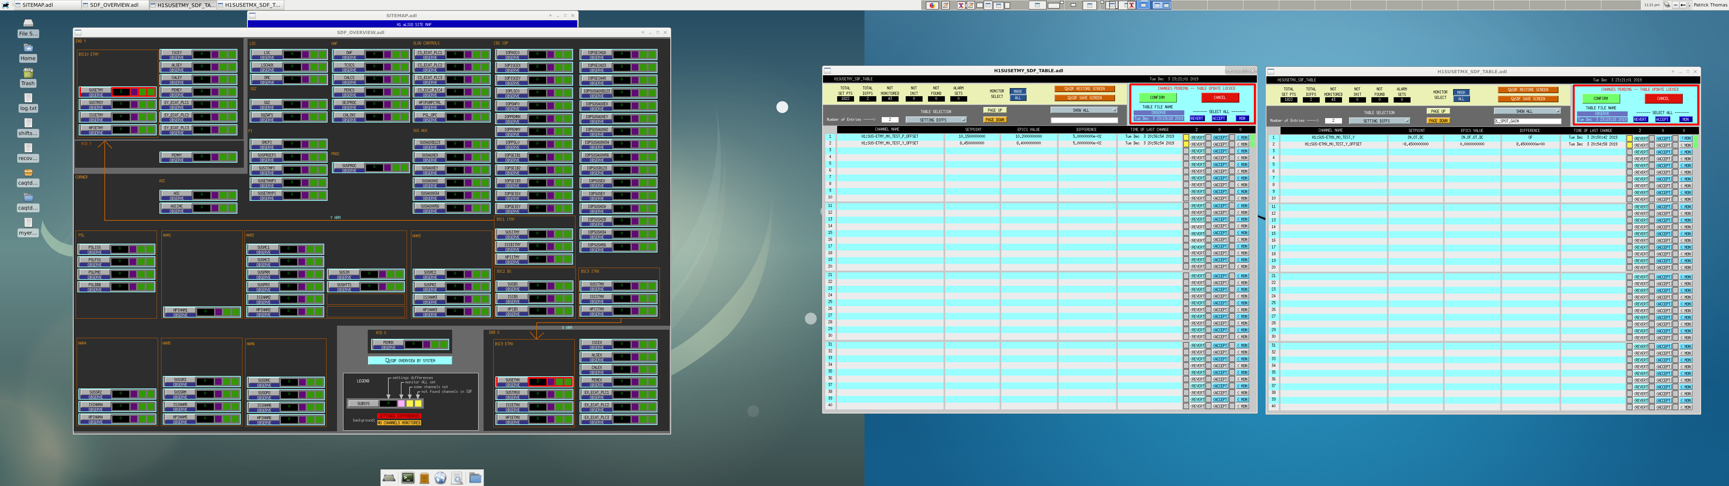Click CANCEL in the H1SUSETMX table window
This screenshot has width=1729, height=486.
[1663, 99]
